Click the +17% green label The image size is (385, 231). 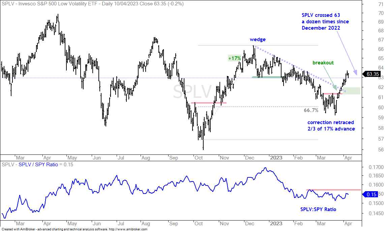tap(235, 58)
